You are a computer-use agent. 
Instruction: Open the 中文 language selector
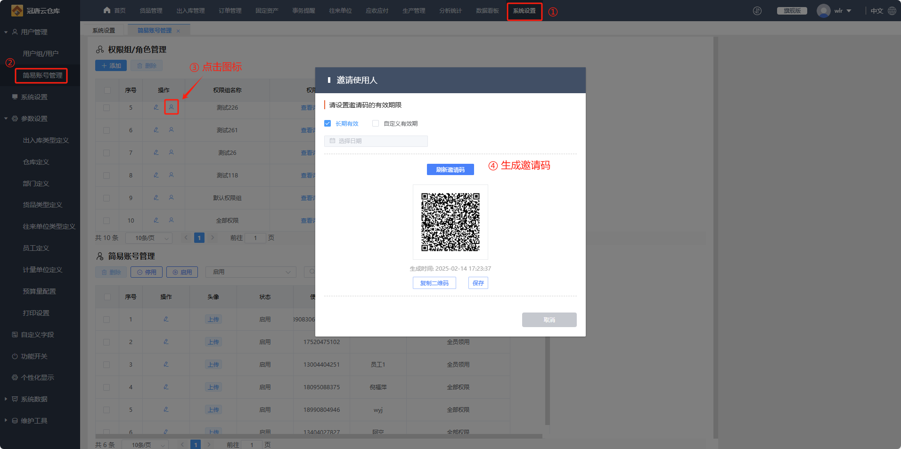pos(876,11)
